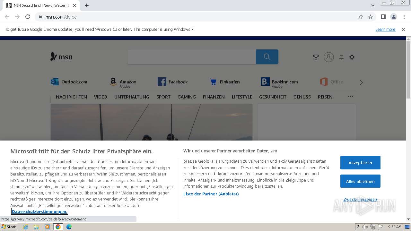Viewport: 411px width, 231px height.
Task: Share this page icon in address bar
Action: [x=360, y=17]
